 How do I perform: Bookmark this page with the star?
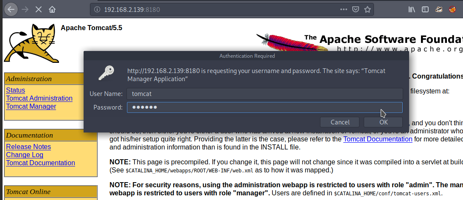[368, 9]
